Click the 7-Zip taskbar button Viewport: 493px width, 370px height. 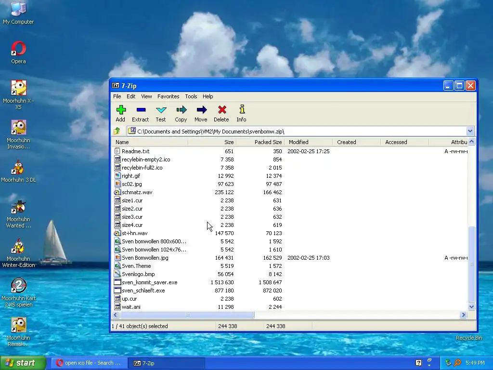(167, 363)
